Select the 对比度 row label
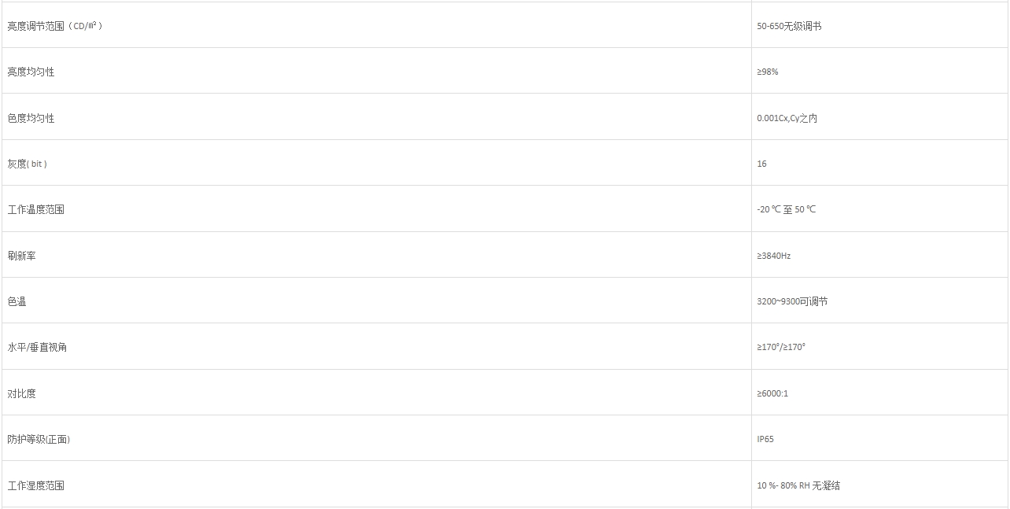 [22, 393]
